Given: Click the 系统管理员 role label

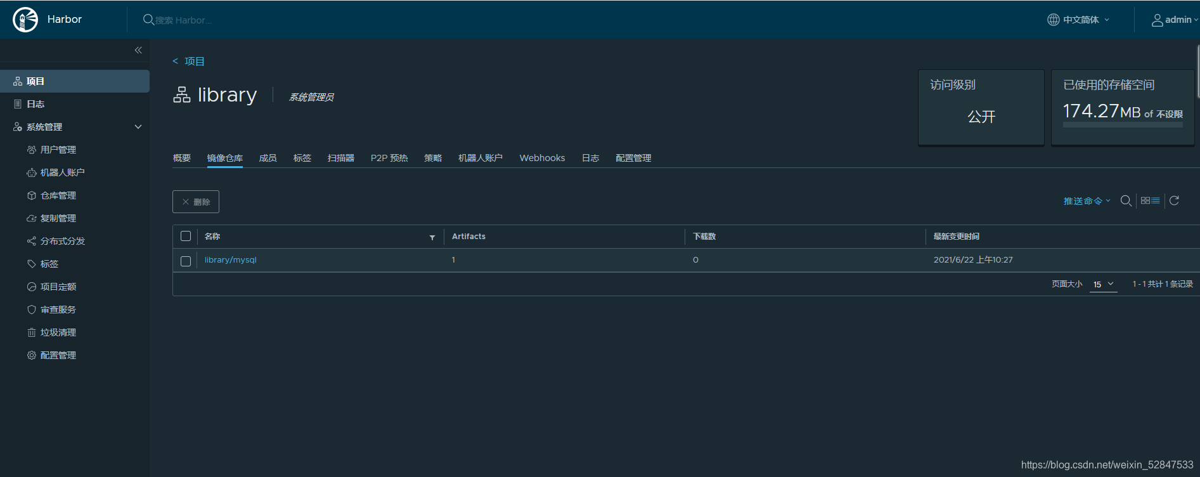Looking at the screenshot, I should click(x=311, y=97).
